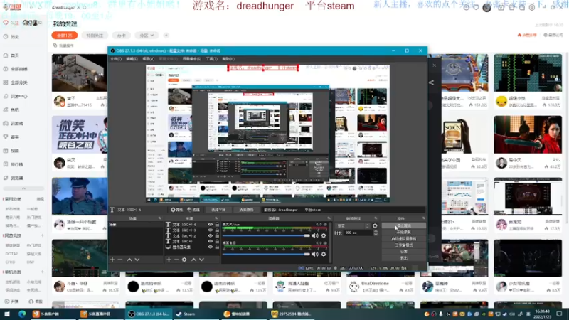The height and width of the screenshot is (320, 569).
Task: Click Start Recording in OBS controls
Action: coord(403,233)
